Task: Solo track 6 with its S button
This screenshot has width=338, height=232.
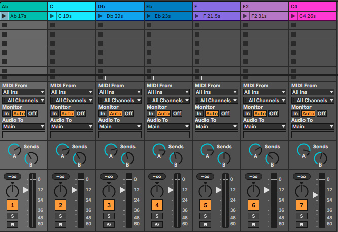Action: 254,216
